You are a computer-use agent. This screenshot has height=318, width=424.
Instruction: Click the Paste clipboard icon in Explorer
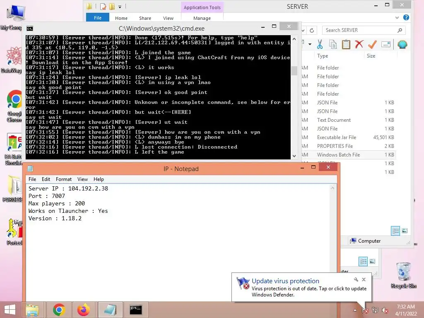346,44
